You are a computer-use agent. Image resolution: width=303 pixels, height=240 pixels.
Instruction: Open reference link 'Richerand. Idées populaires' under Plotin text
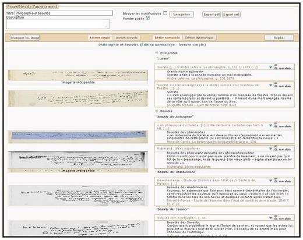(x=189, y=167)
